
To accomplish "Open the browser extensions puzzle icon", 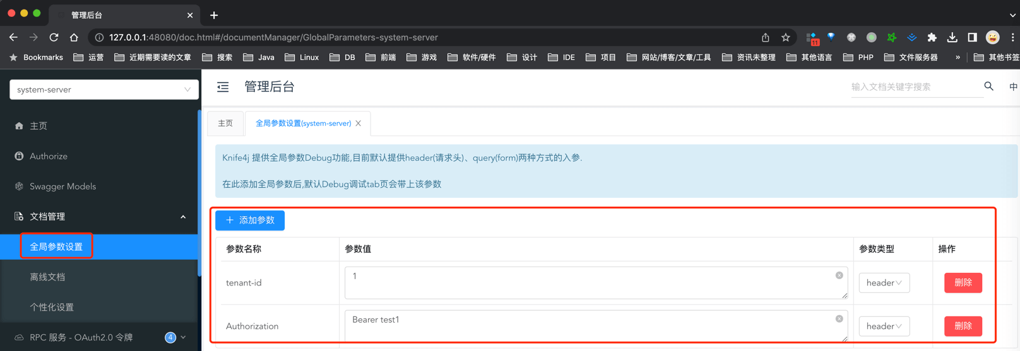I will coord(932,38).
